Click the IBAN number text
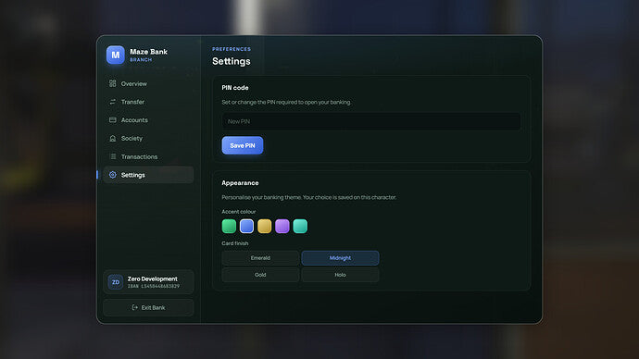The height and width of the screenshot is (359, 639). 154,286
